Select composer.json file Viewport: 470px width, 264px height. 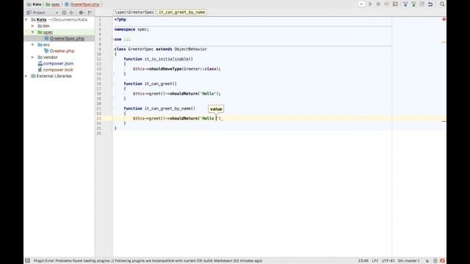pyautogui.click(x=58, y=64)
